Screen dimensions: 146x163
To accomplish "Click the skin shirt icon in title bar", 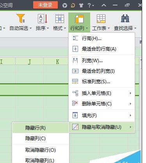I will pyautogui.click(x=81, y=5).
